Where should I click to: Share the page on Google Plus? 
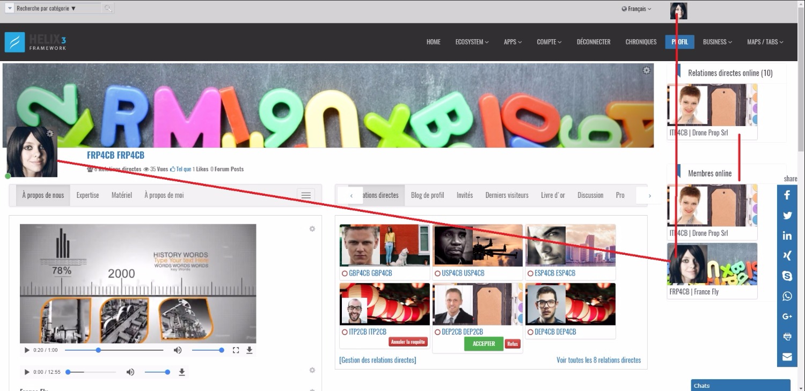pyautogui.click(x=787, y=316)
